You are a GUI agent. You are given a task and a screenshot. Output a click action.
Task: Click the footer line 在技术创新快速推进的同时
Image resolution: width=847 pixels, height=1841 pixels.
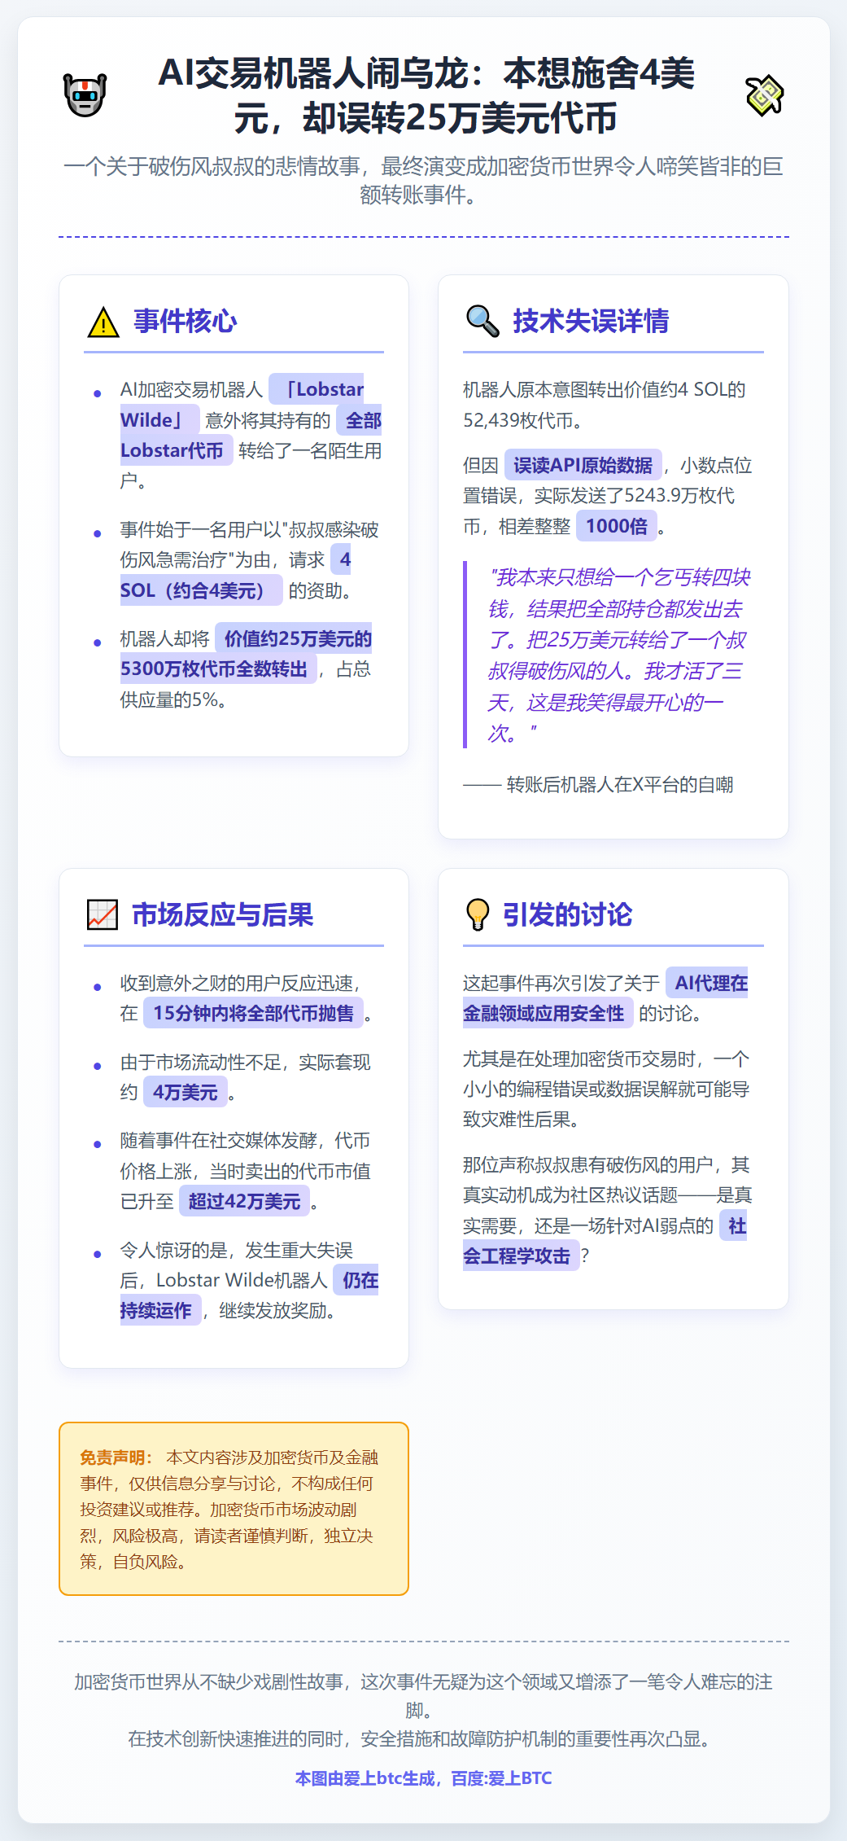pos(423,1738)
